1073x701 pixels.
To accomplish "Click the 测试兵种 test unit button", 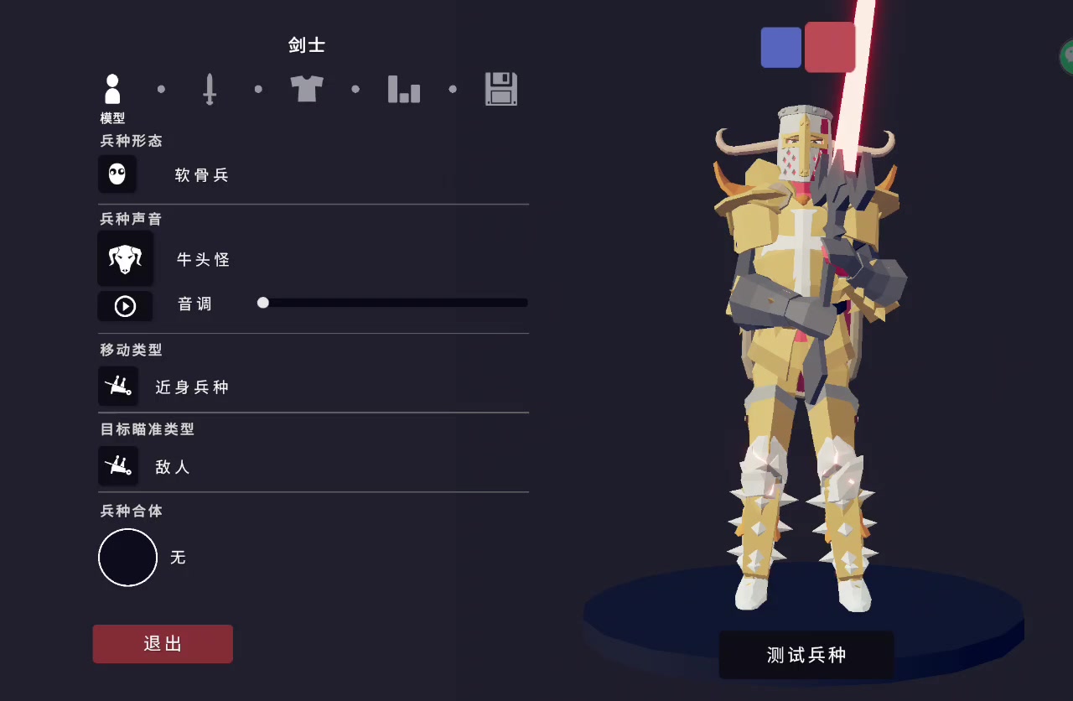I will click(x=806, y=655).
